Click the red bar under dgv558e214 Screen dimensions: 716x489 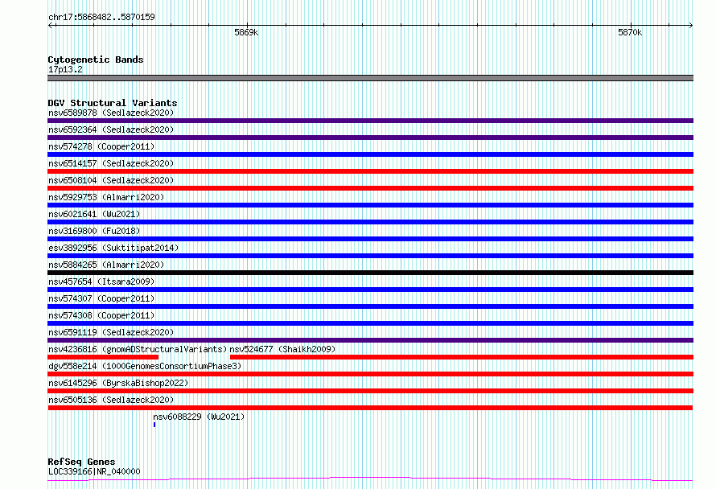click(x=370, y=374)
